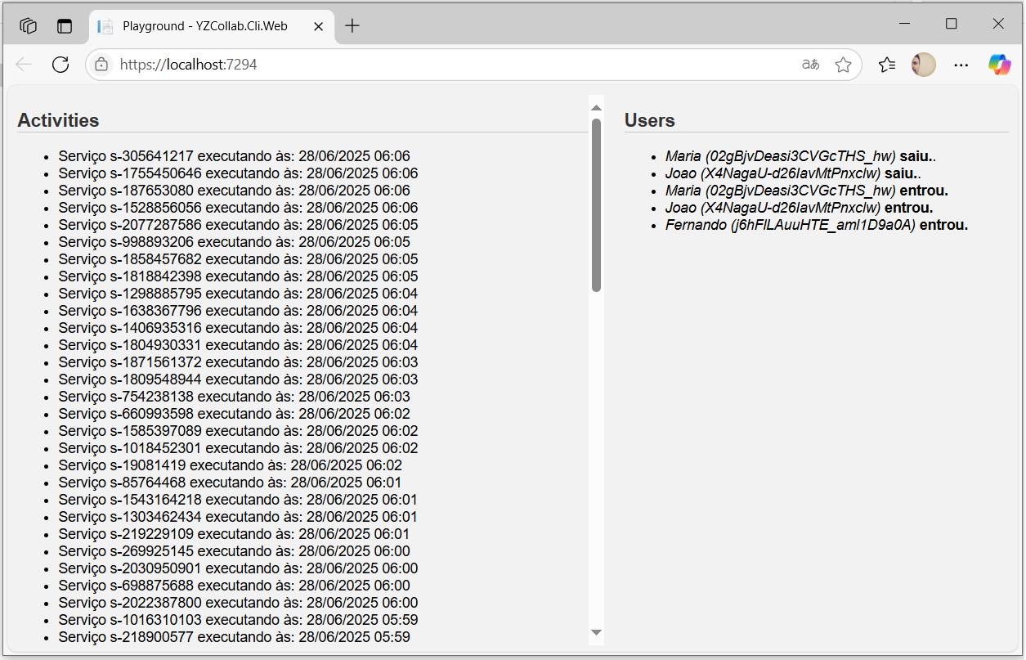
Task: Click the Activities list scrollbar thumb
Action: pyautogui.click(x=596, y=205)
